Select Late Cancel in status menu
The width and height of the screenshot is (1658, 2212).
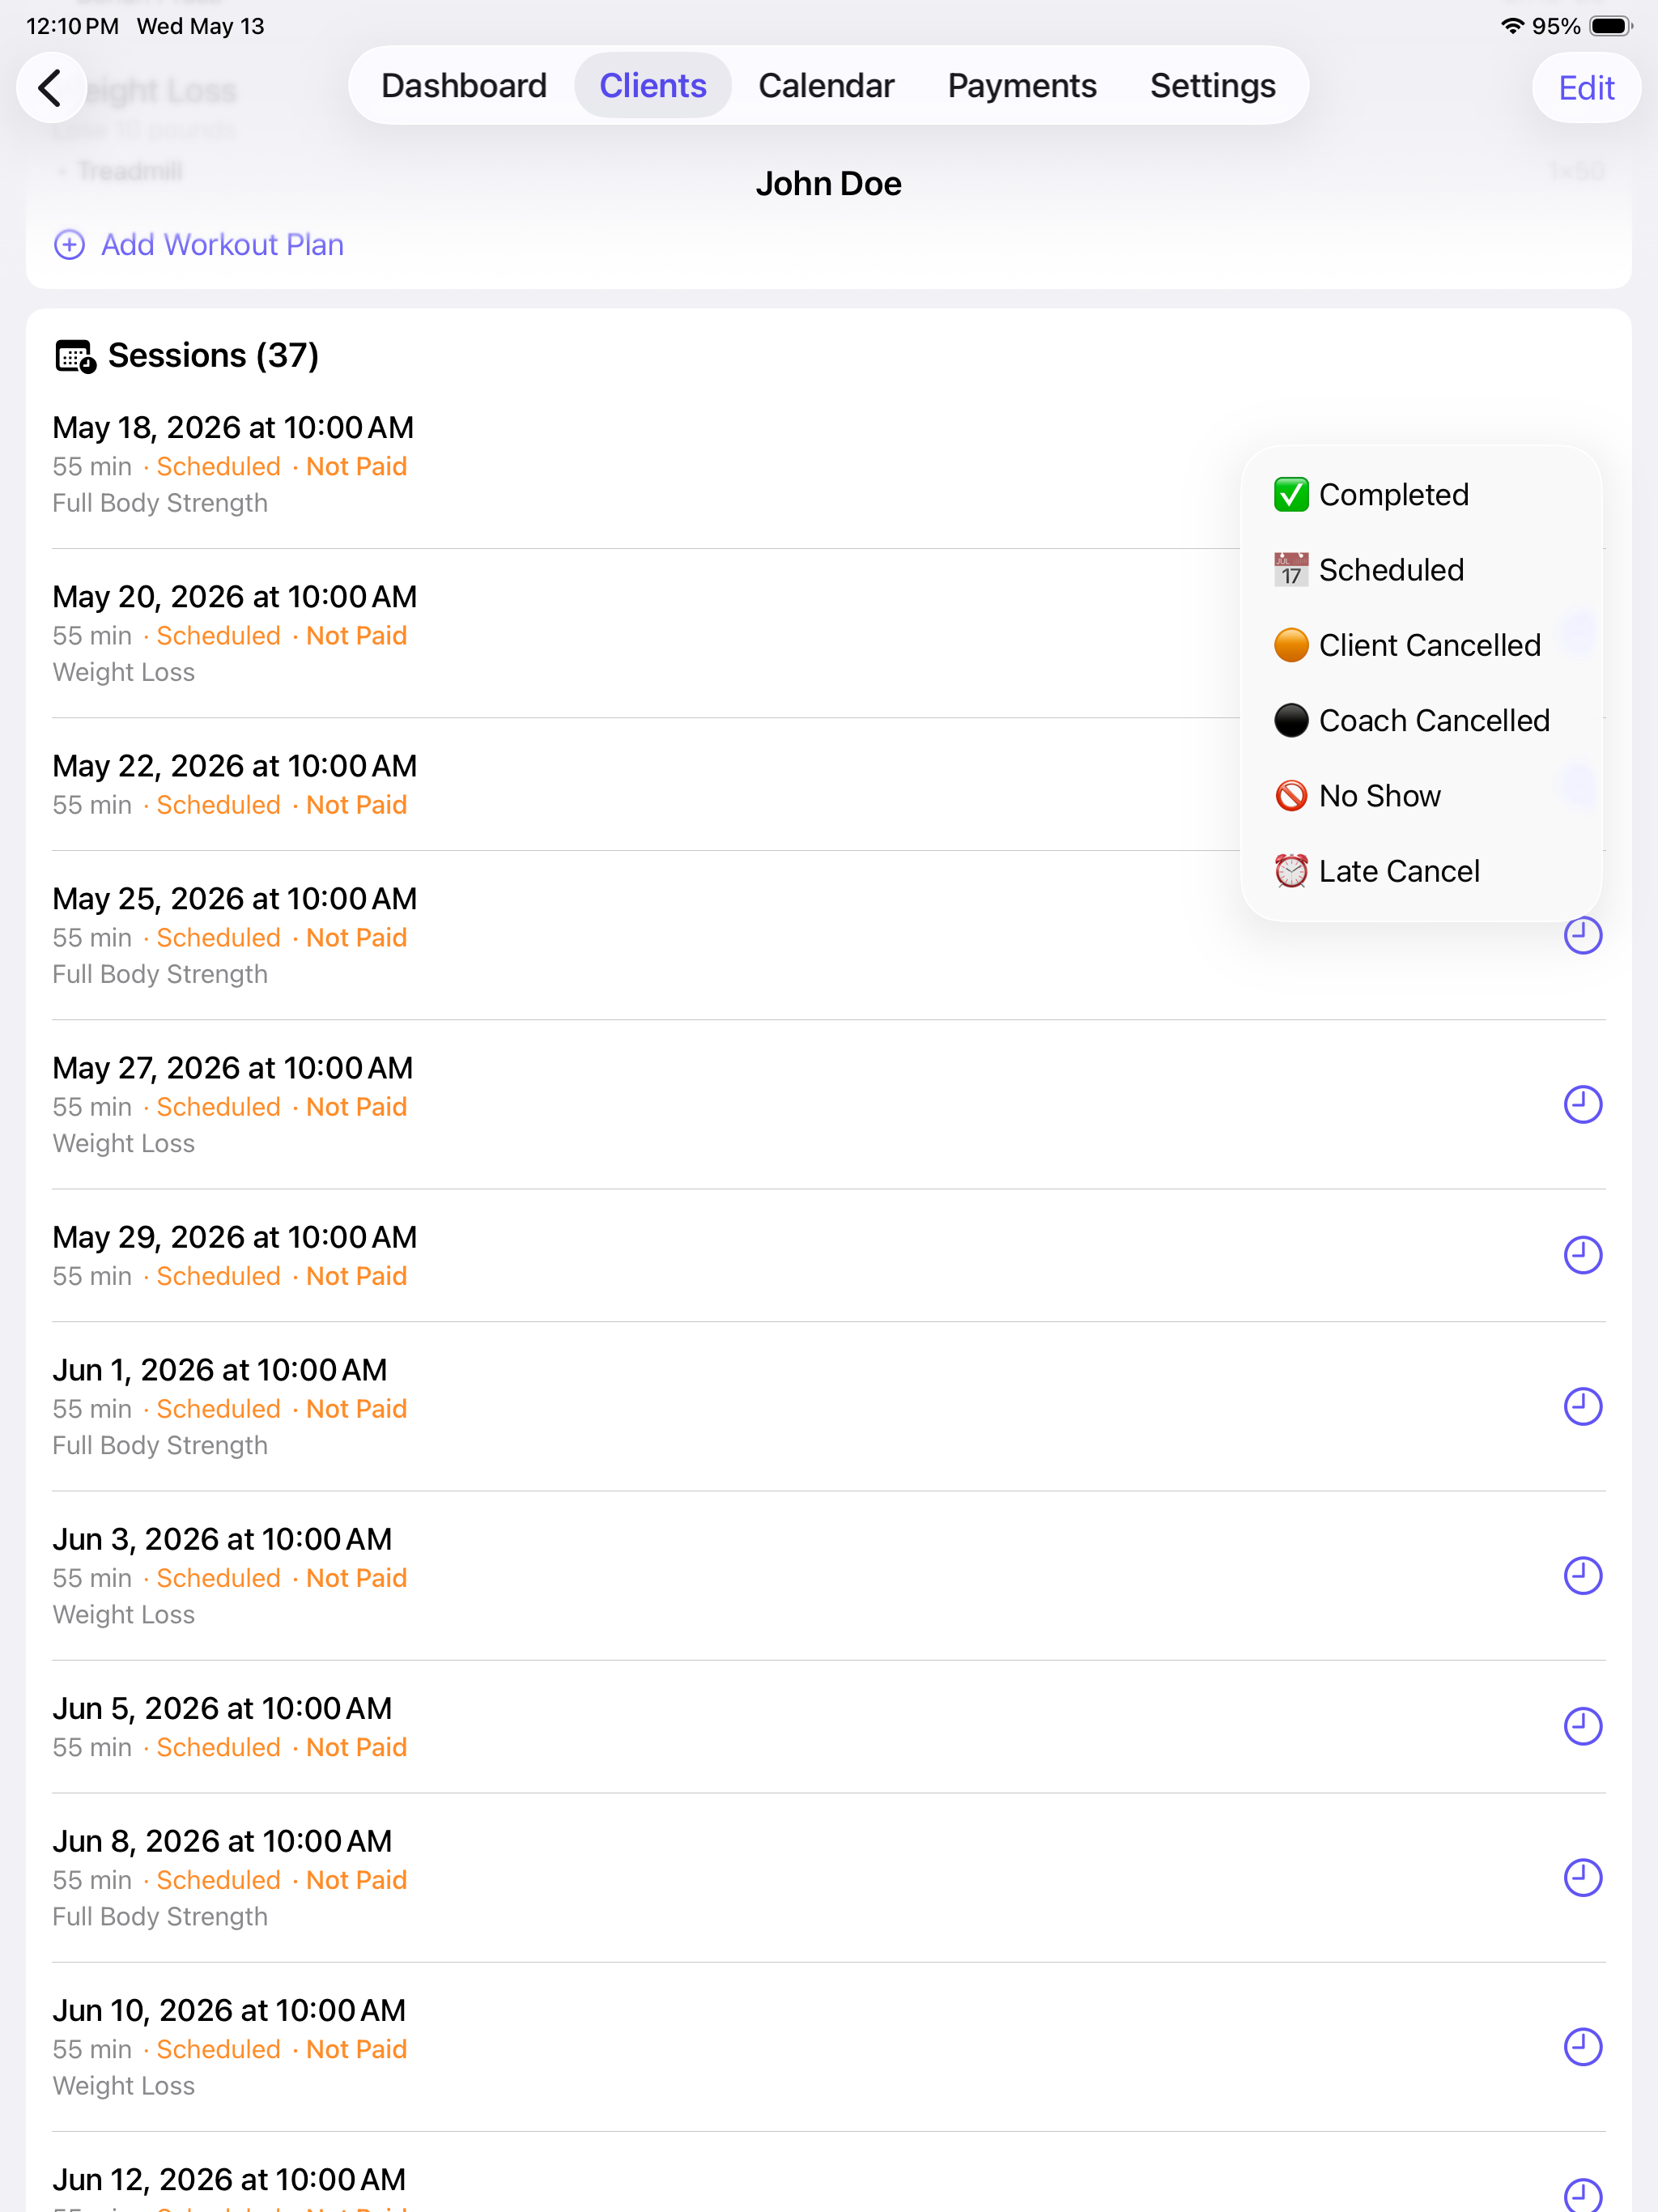coord(1420,871)
